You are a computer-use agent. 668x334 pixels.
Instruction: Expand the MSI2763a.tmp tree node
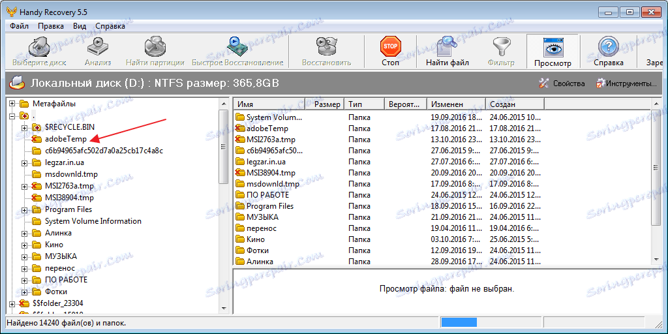tap(24, 186)
